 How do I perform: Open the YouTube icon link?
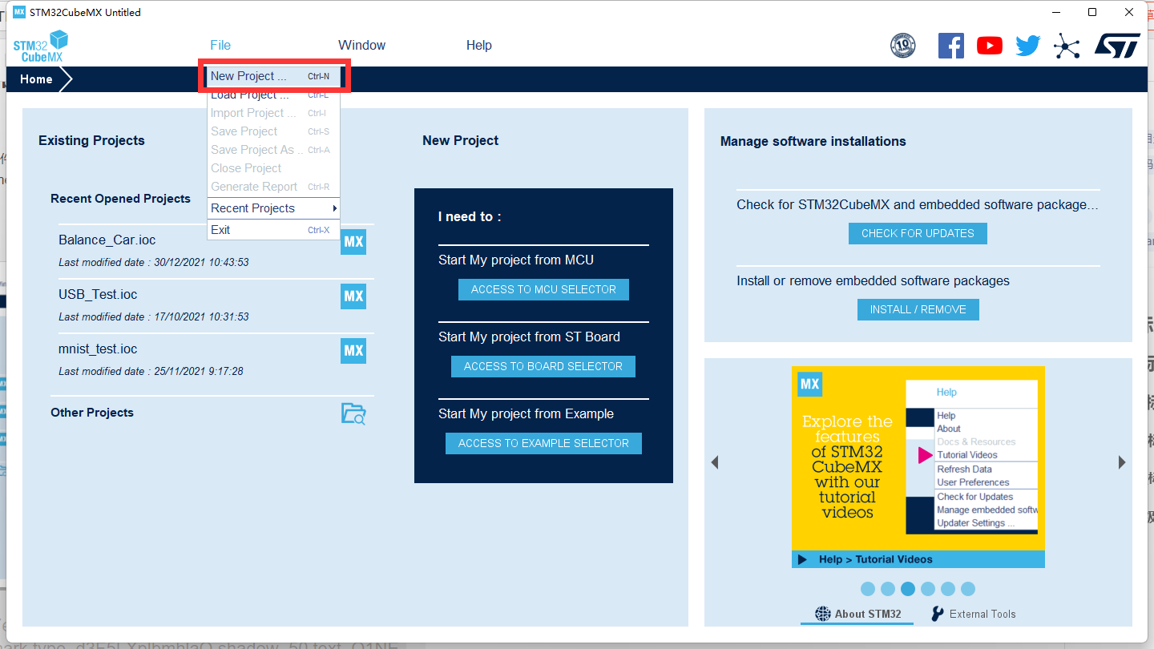tap(990, 46)
